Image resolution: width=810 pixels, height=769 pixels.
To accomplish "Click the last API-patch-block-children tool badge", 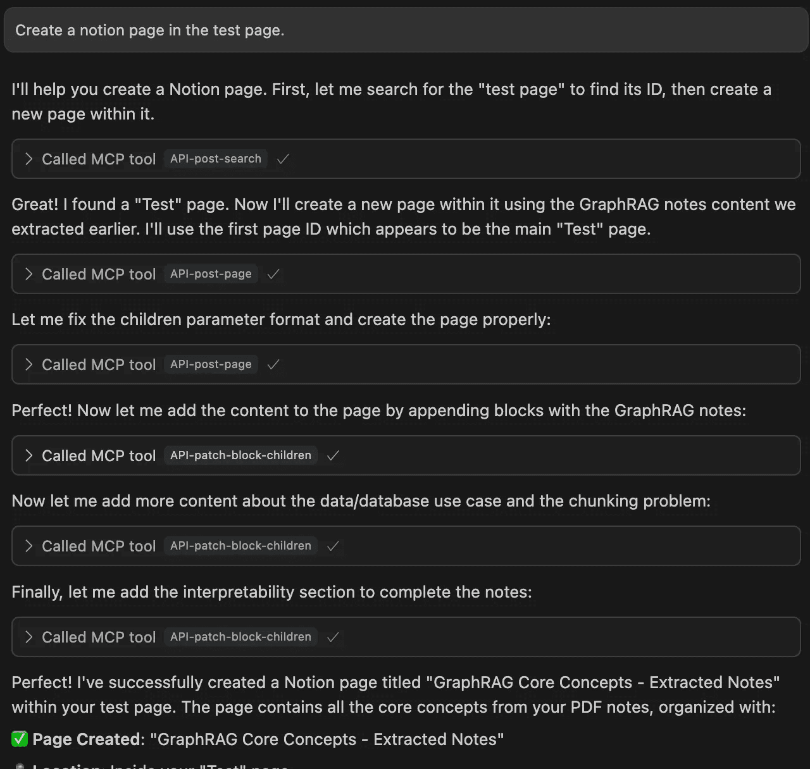I will (240, 637).
